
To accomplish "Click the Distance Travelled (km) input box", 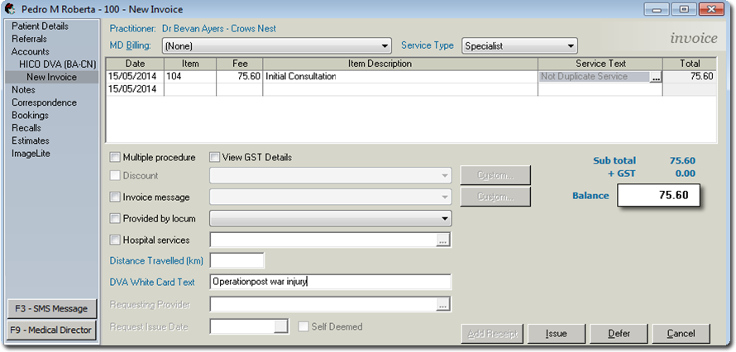I will (x=237, y=261).
